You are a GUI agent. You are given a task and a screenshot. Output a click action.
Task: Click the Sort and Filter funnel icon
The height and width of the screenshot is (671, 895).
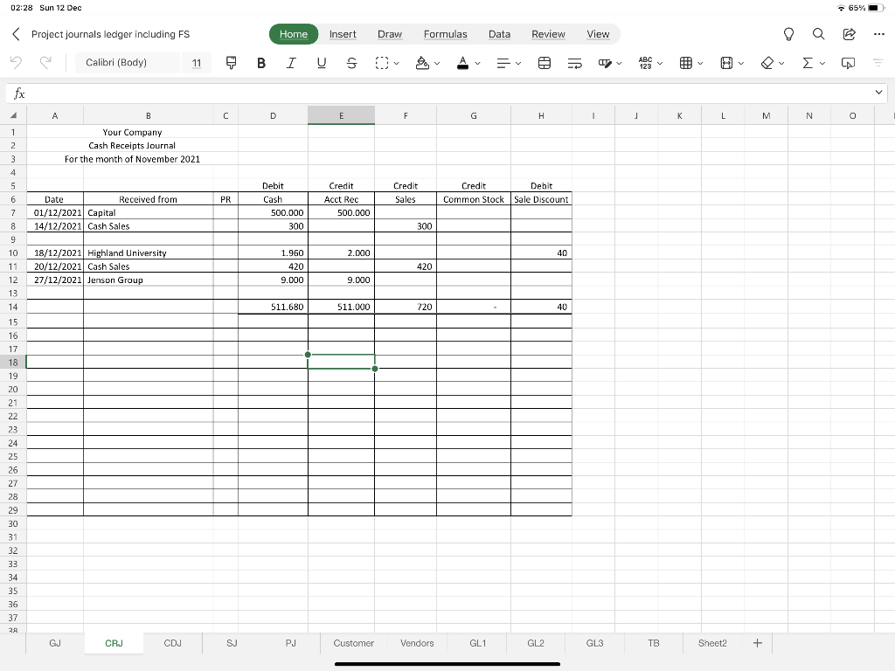coord(878,63)
